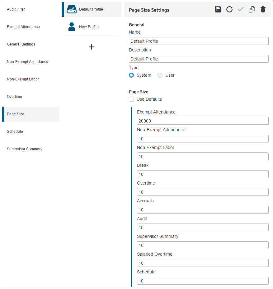Click the Refresh circular arrow icon
The image size is (273, 289).
[229, 9]
